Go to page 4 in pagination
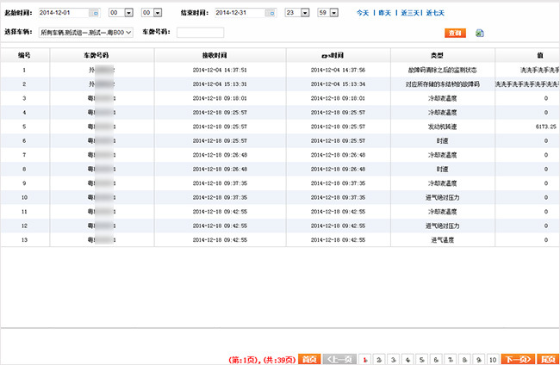560x365 pixels. click(408, 360)
